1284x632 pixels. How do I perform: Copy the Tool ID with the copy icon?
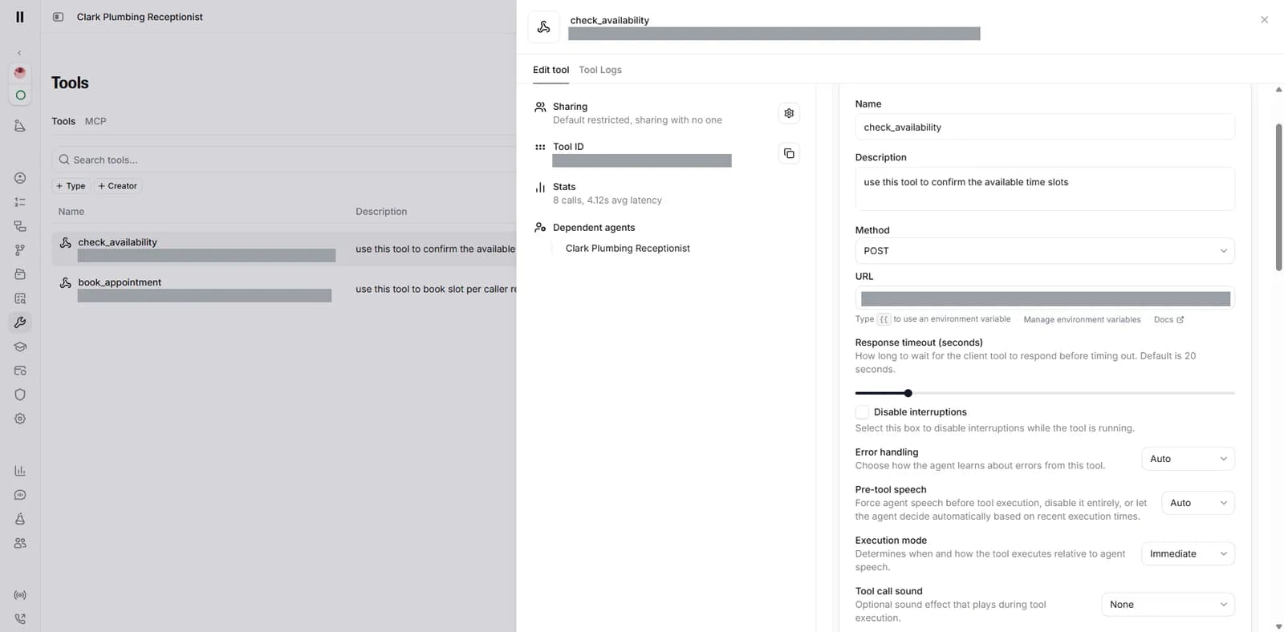click(x=789, y=153)
